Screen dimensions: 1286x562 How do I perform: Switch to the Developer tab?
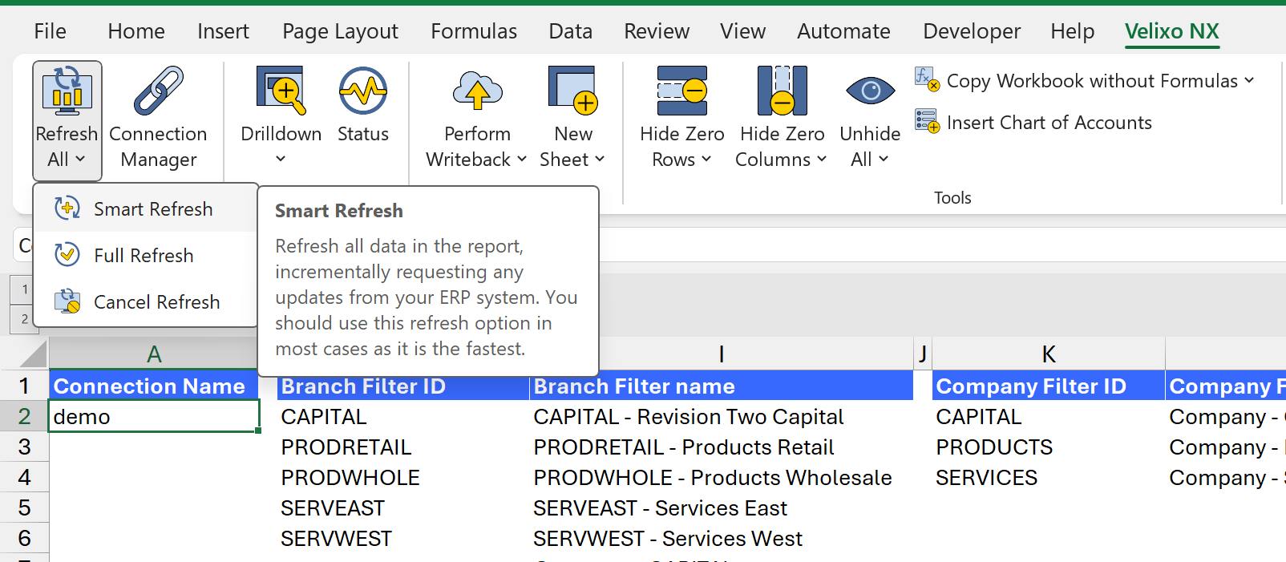(x=972, y=31)
